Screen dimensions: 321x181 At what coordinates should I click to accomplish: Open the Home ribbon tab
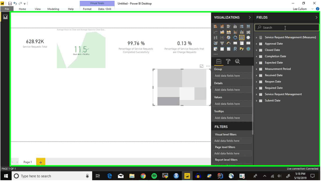coord(22,9)
